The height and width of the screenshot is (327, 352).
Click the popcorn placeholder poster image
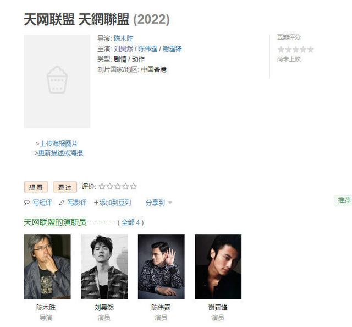[57, 81]
